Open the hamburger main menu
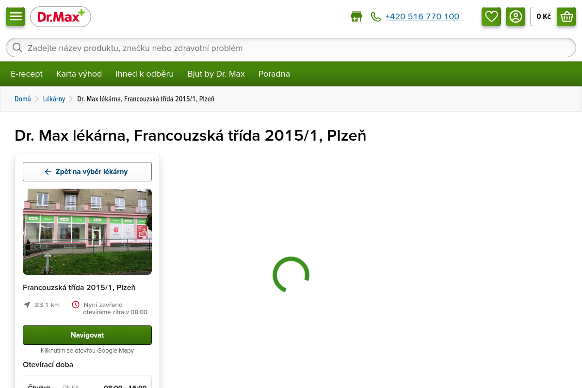Viewport: 582px width, 388px height. [x=16, y=16]
